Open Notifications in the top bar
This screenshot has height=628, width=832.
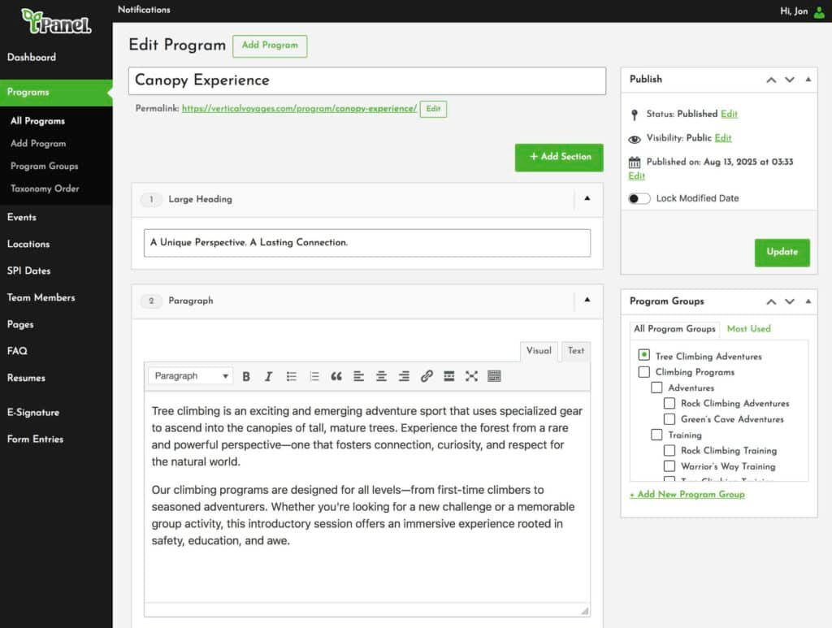click(144, 10)
